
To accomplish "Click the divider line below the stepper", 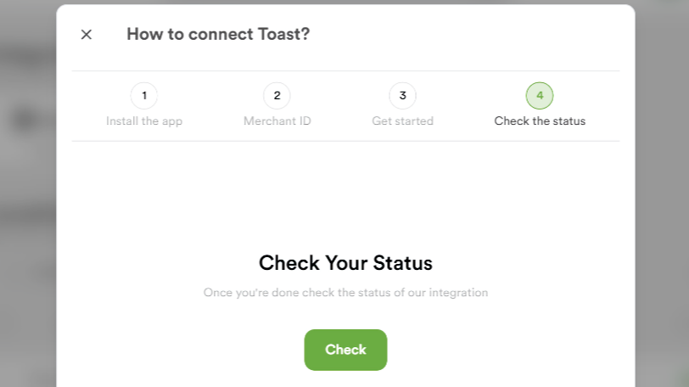I will pyautogui.click(x=345, y=141).
